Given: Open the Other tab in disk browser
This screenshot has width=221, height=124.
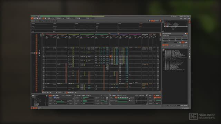Looking at the screenshot, I should point(184,45).
